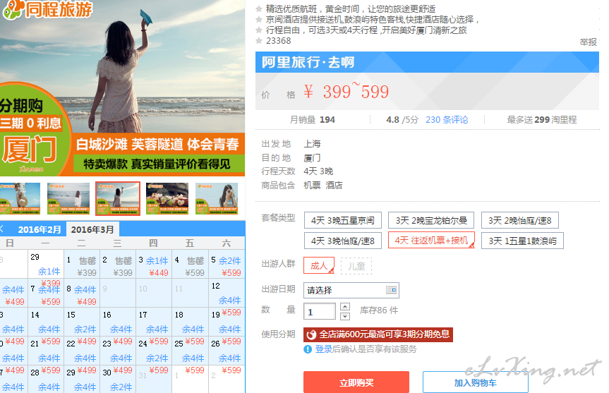Click the previous month arrow on calendar
Screen dimensions: 609x393
(2, 229)
